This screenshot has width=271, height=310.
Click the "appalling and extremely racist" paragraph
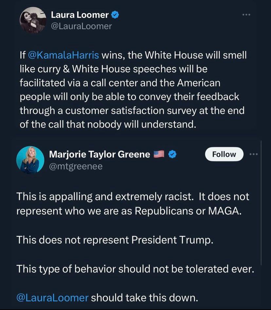pyautogui.click(x=133, y=204)
